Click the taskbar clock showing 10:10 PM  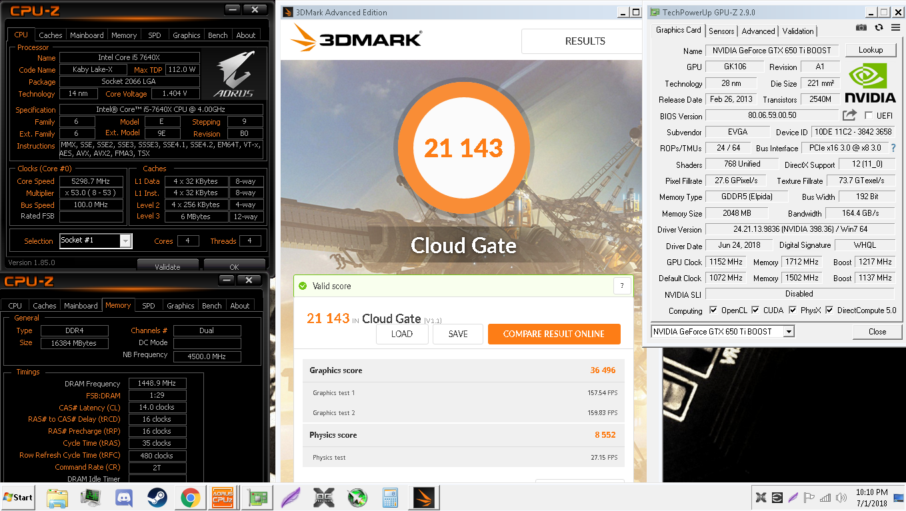point(873,498)
